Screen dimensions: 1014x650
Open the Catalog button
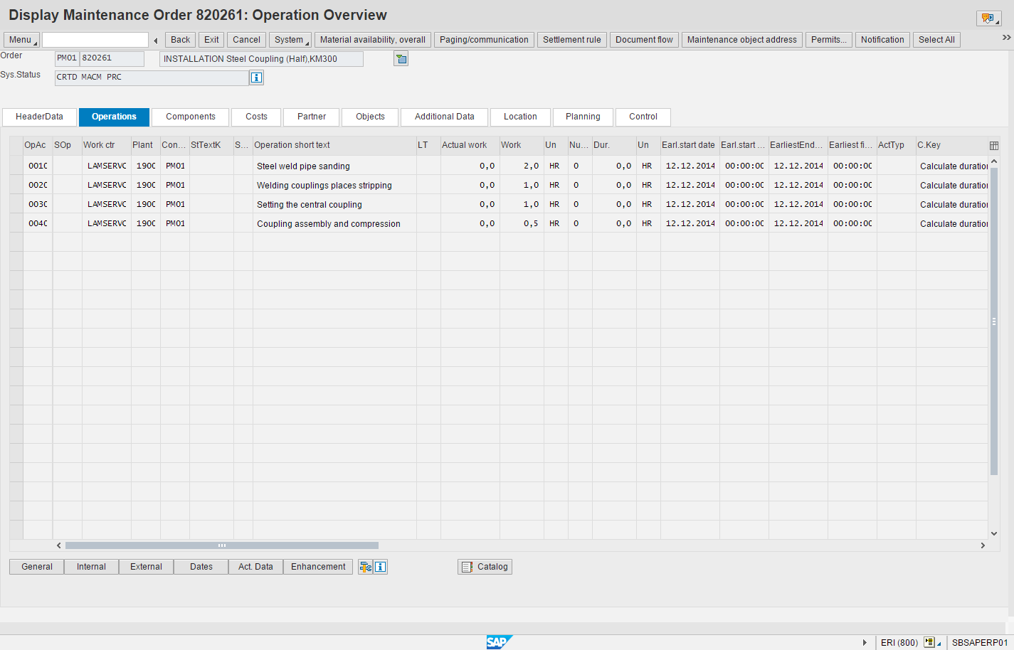pos(485,567)
